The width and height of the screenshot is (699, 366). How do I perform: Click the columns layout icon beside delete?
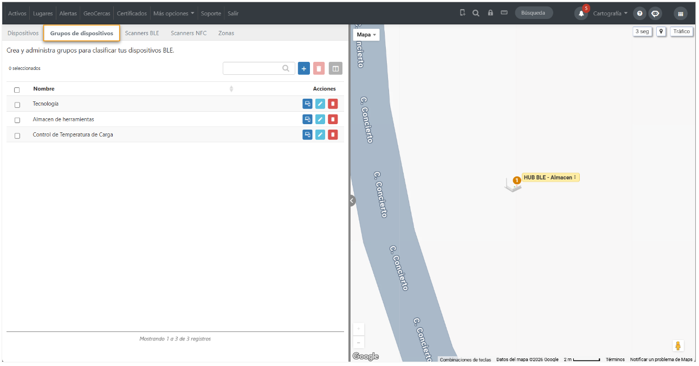335,69
